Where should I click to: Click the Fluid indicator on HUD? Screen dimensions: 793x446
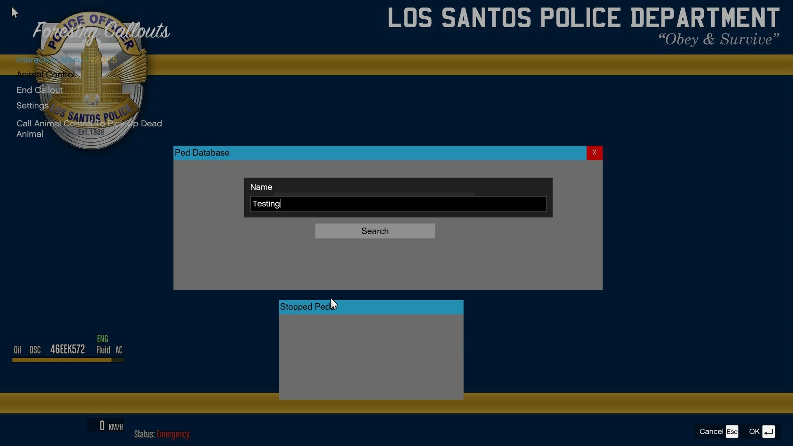pos(103,350)
